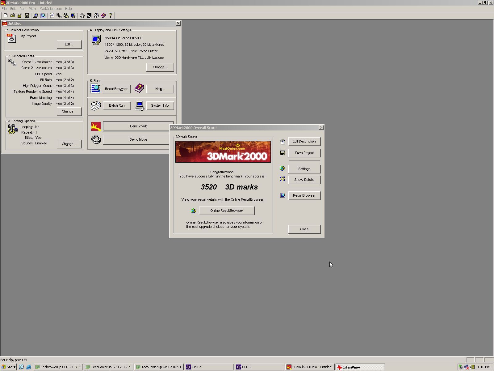Click the Edit description toolbar icon
The height and width of the screenshot is (371, 494).
point(52,15)
